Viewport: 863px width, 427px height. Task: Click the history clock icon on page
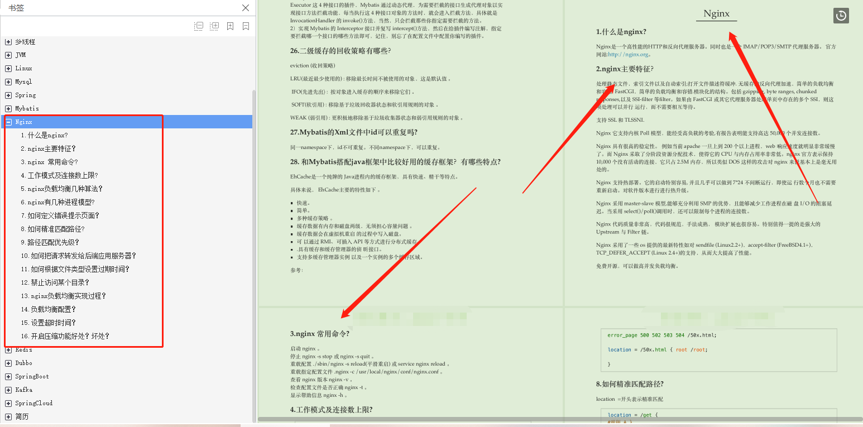tap(841, 16)
